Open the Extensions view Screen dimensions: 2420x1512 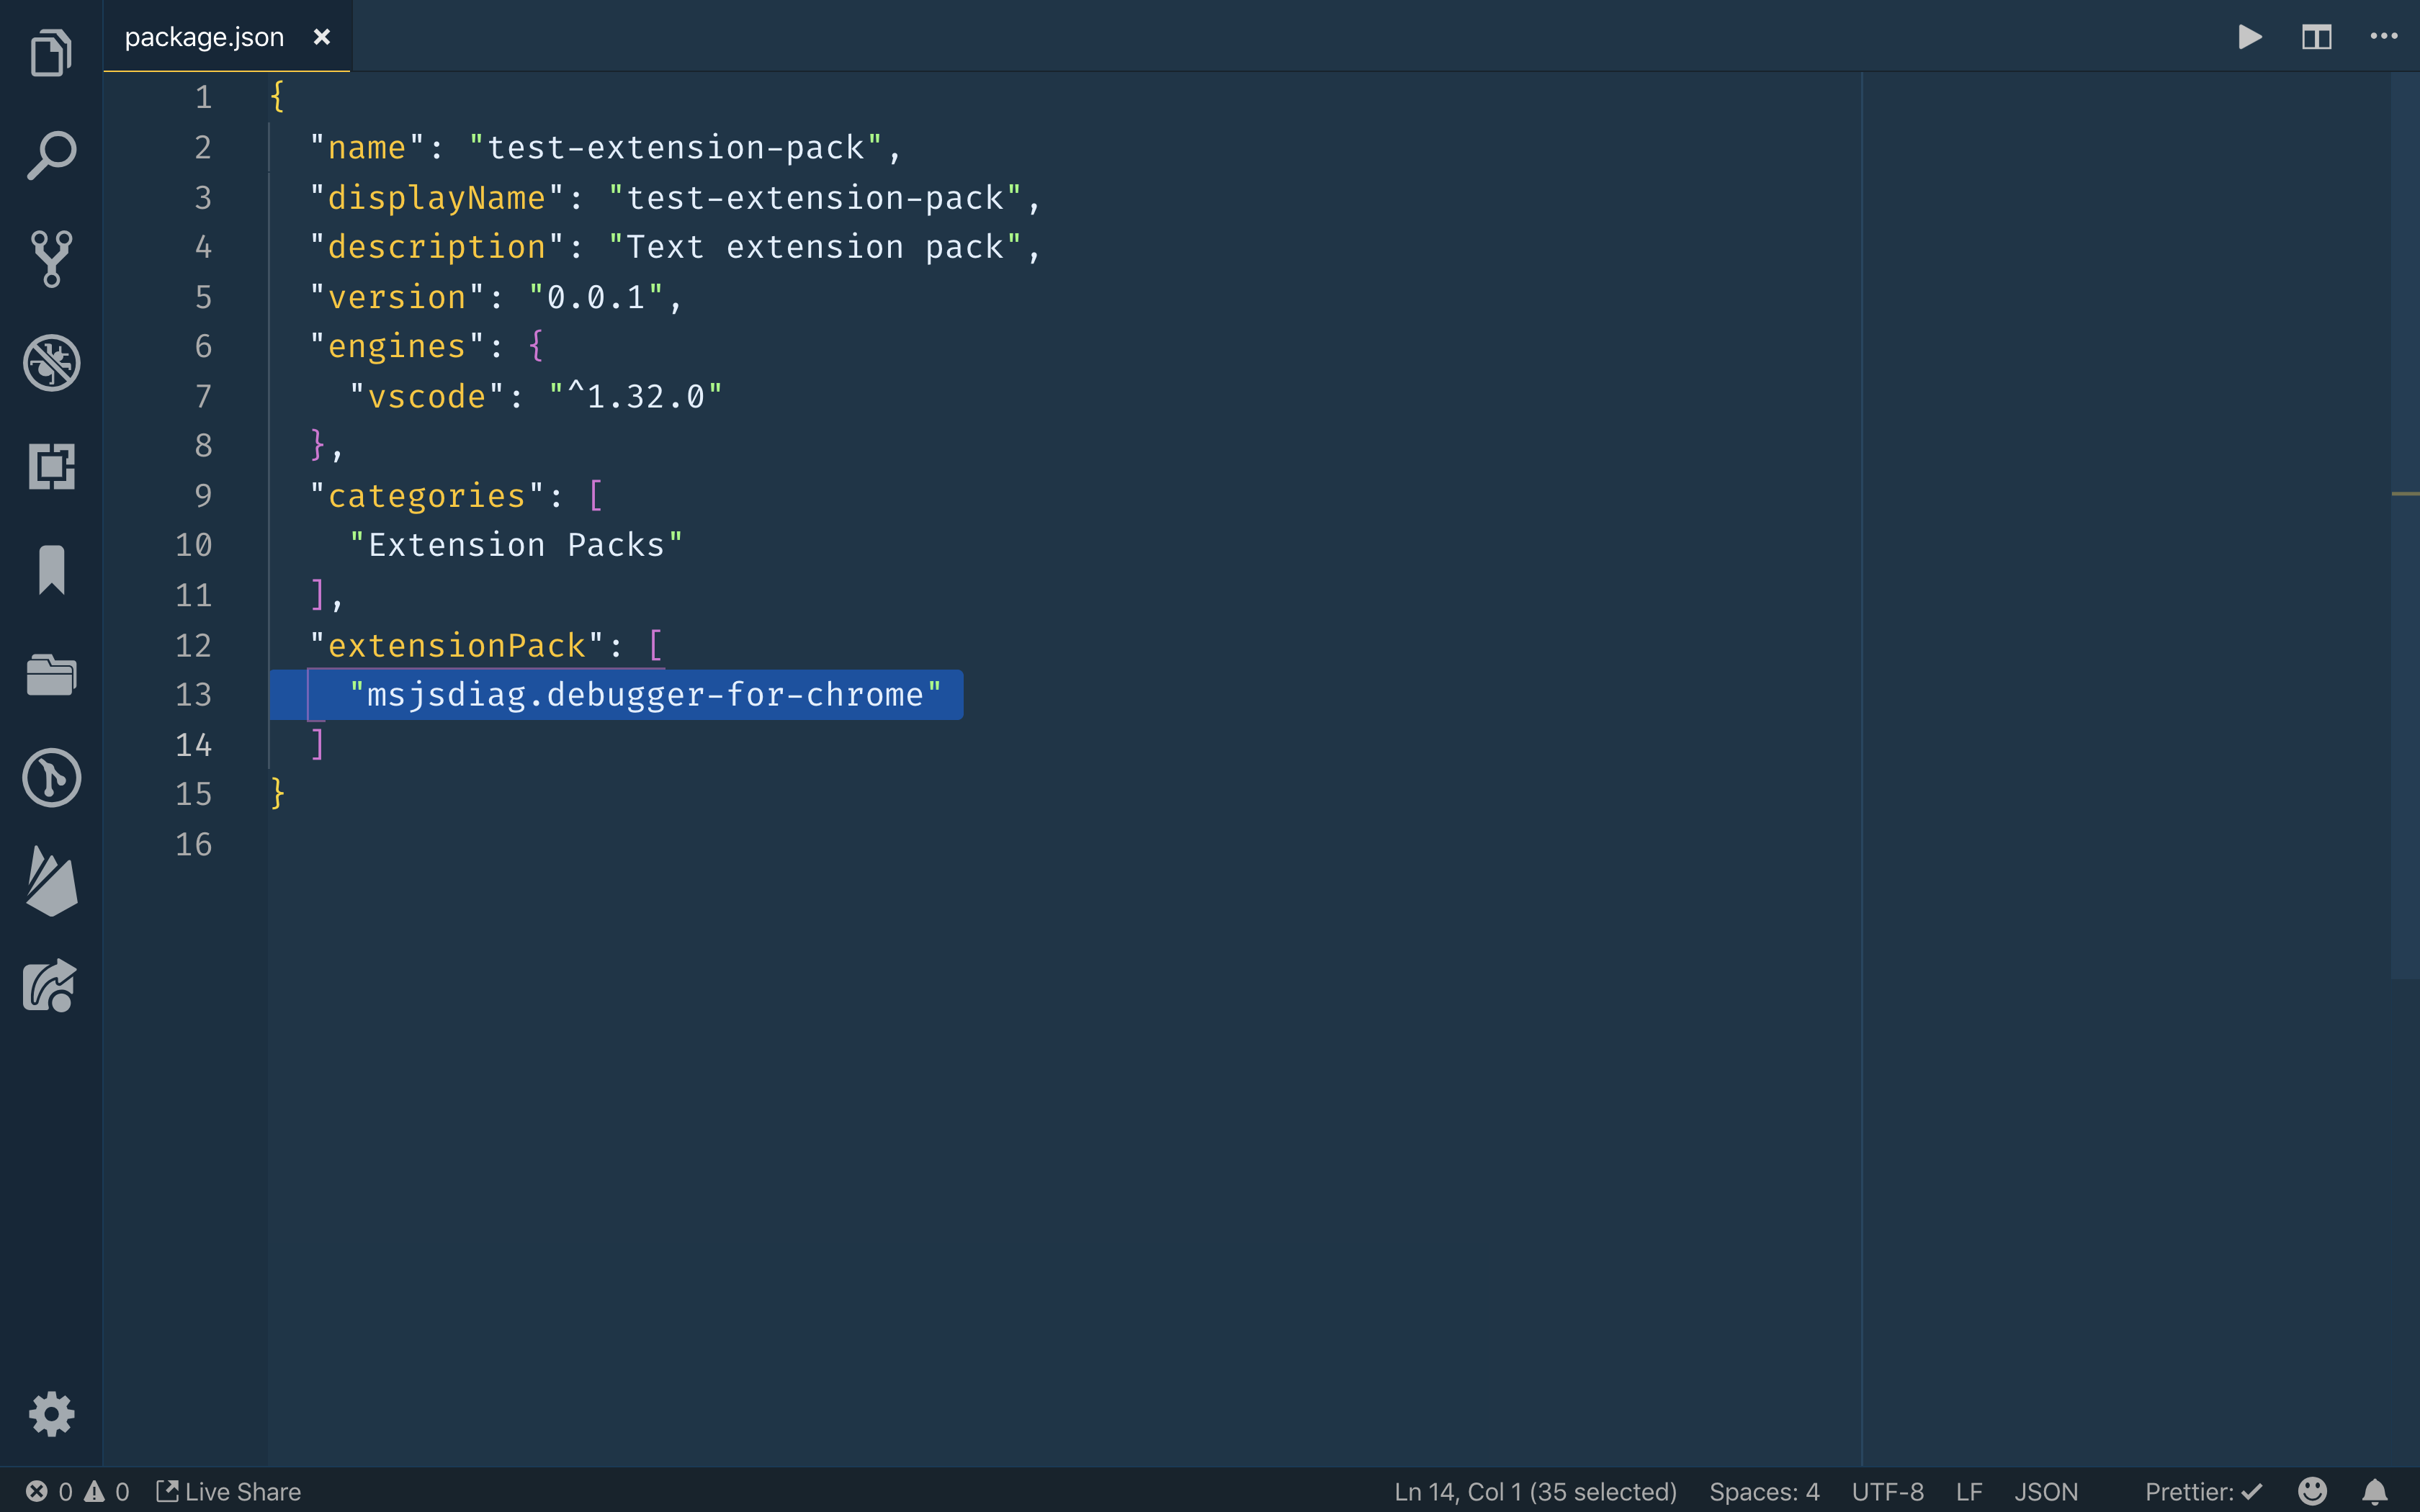[51, 467]
